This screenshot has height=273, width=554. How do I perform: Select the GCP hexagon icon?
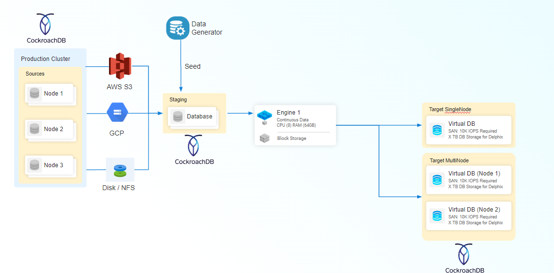(117, 113)
